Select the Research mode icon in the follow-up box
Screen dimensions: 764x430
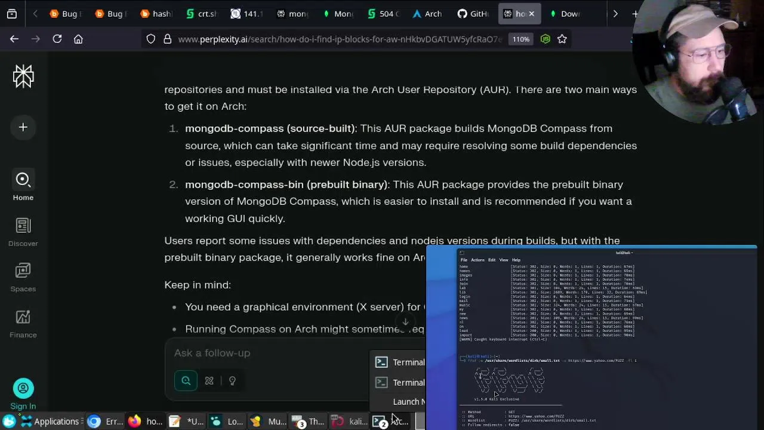tap(209, 380)
